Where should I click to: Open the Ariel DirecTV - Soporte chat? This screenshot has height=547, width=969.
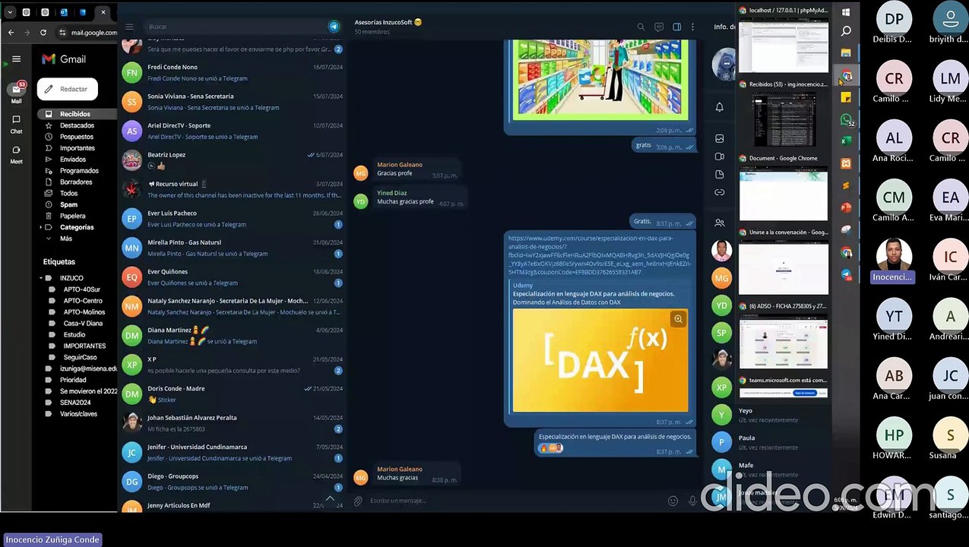tap(233, 131)
